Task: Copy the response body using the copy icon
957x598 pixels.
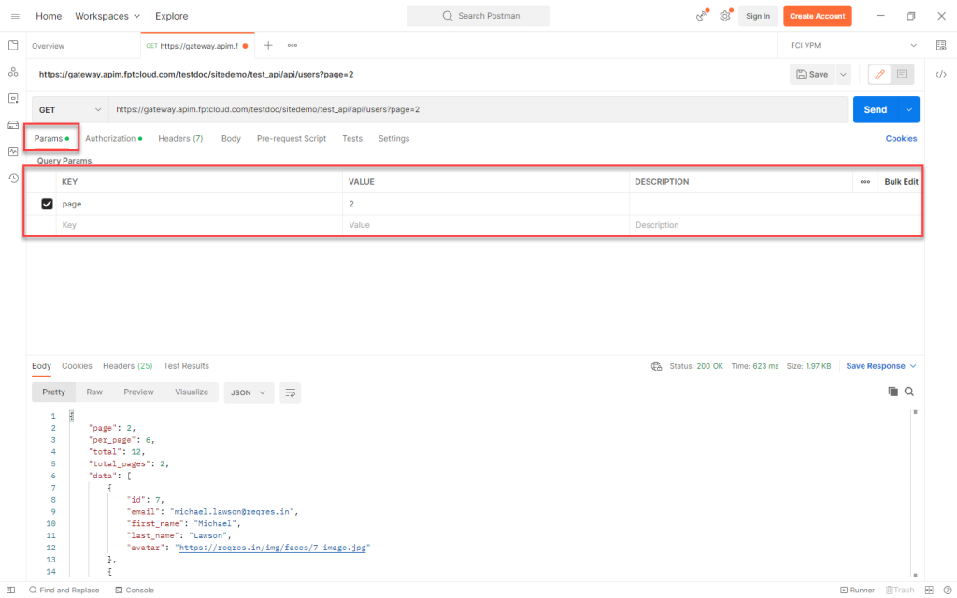Action: point(893,392)
